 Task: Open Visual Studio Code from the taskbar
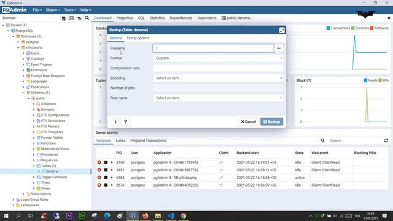tap(171, 215)
